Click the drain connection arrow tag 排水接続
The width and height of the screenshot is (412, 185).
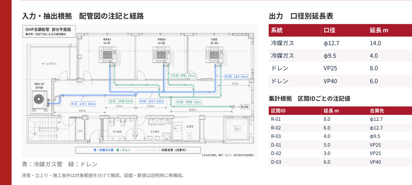(x=244, y=107)
